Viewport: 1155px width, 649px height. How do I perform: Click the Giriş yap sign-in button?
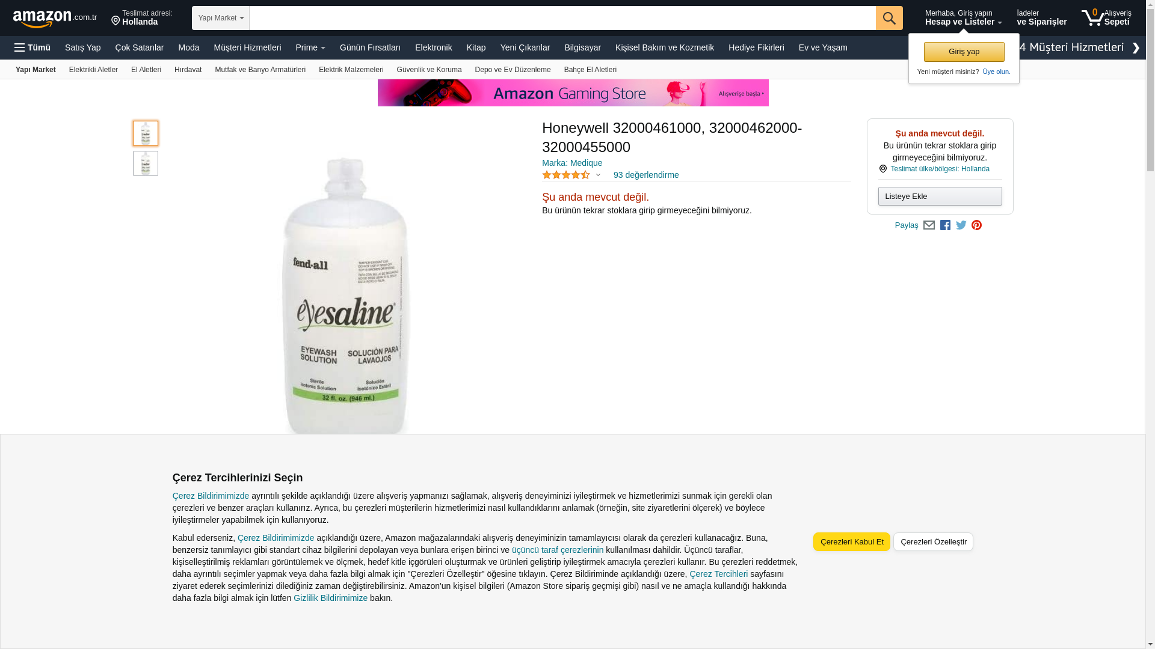point(964,52)
